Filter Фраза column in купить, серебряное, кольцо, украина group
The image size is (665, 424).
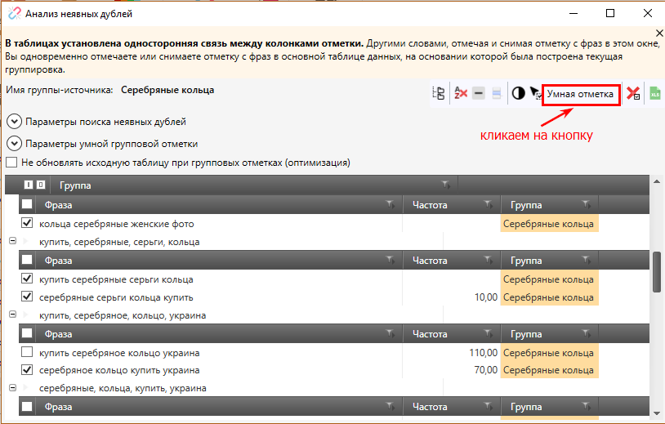[x=391, y=333]
